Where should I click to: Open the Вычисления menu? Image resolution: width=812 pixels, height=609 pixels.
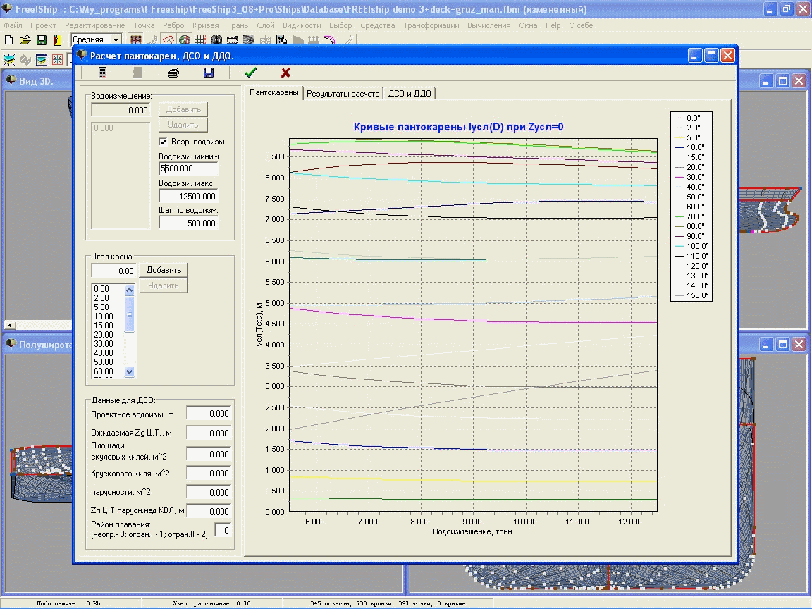[489, 25]
